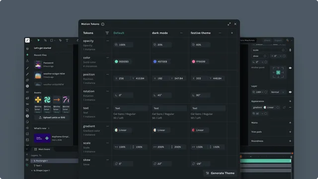
Task: Expand the Rectangle 1 layer
Action: 32,161
